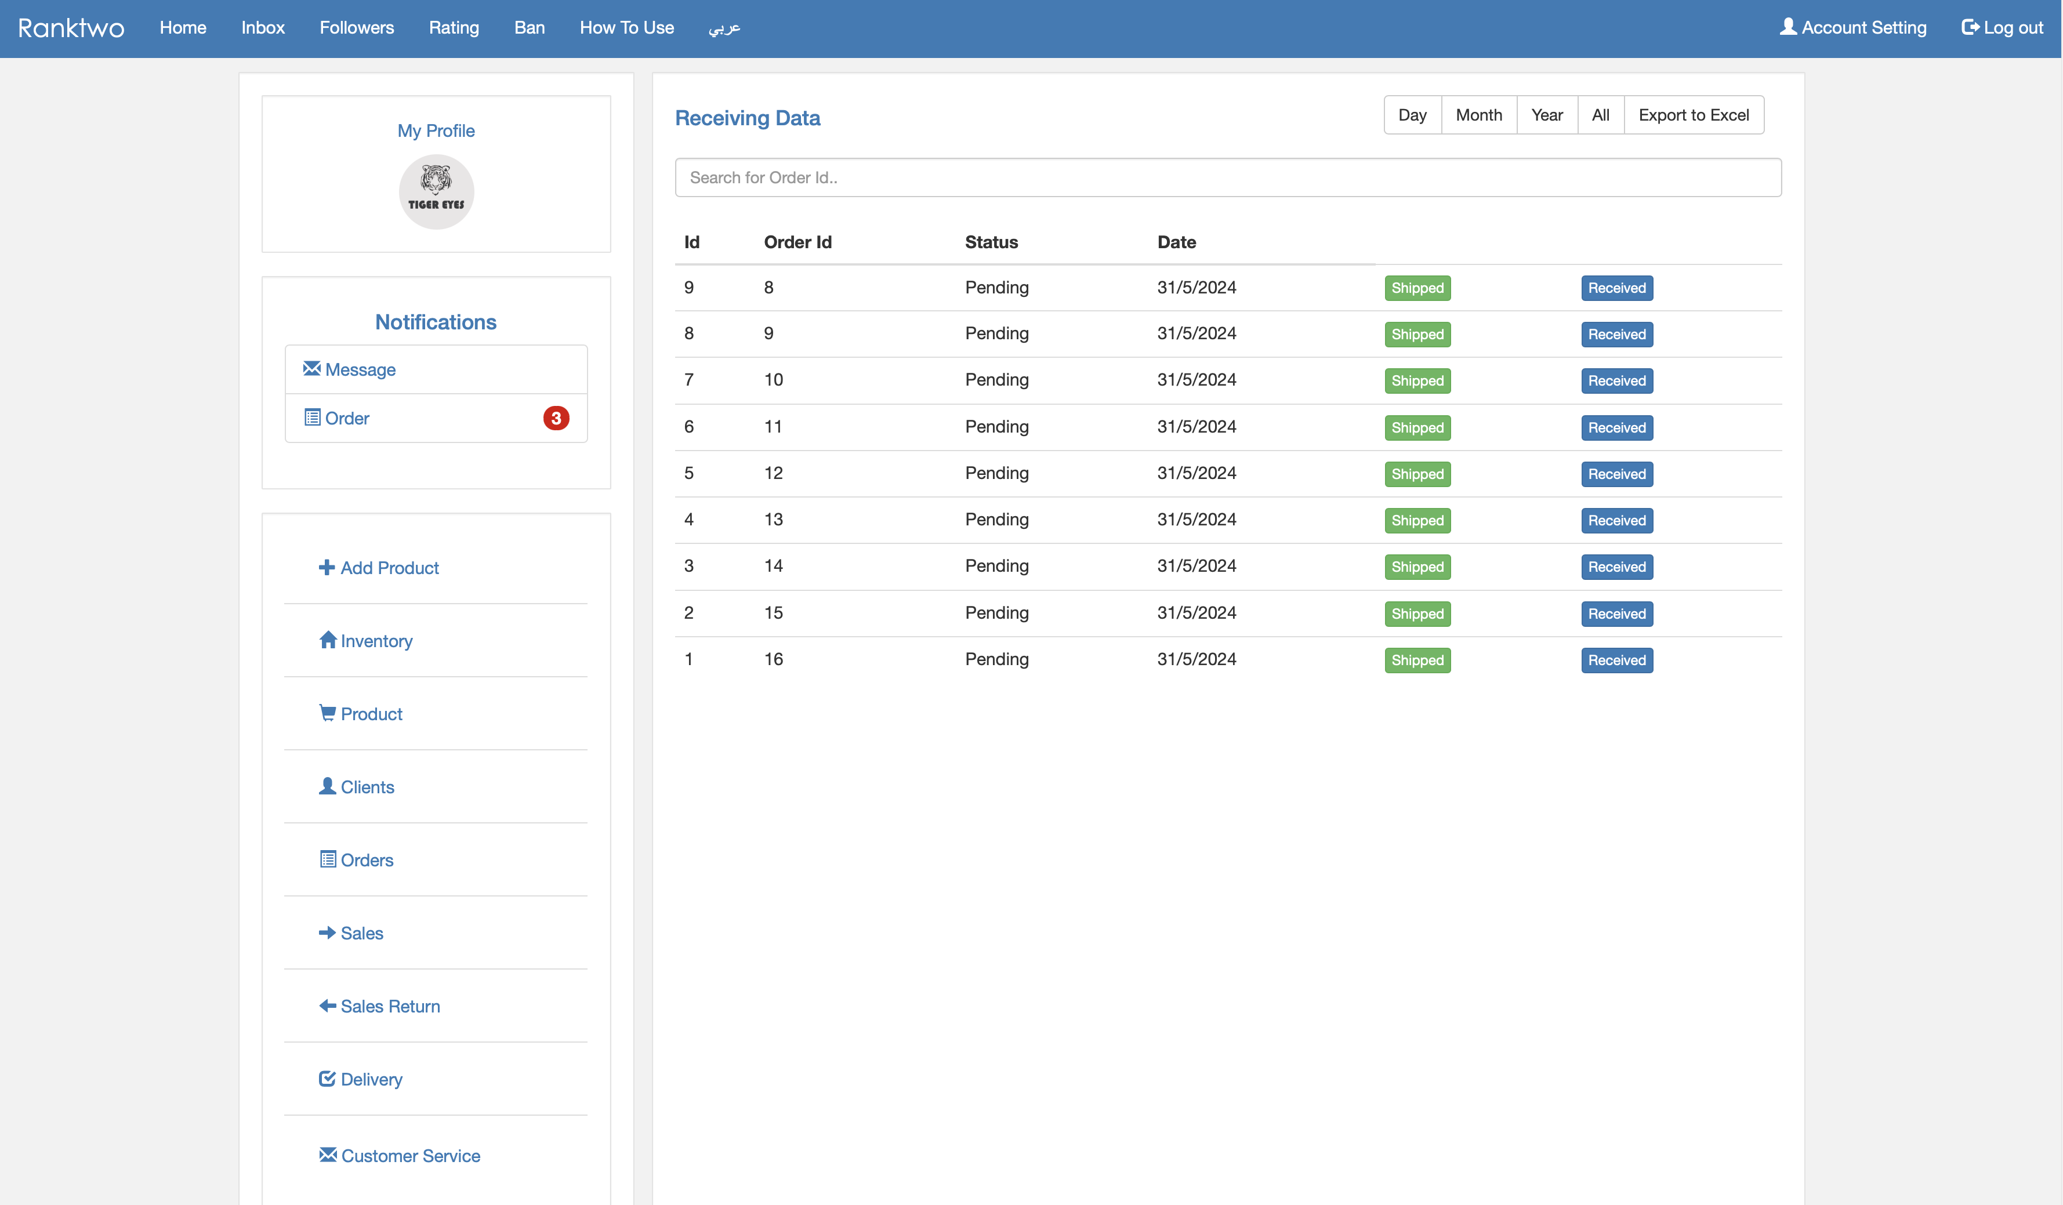Click the envelope icon for Customer Service

click(328, 1154)
